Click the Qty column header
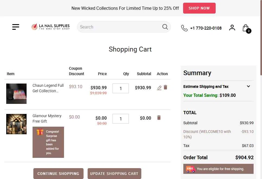This screenshot has width=262, height=179. coord(126,74)
